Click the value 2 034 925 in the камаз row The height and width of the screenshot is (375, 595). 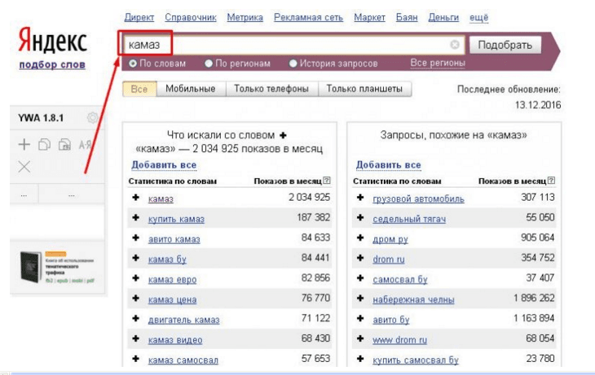click(x=309, y=198)
